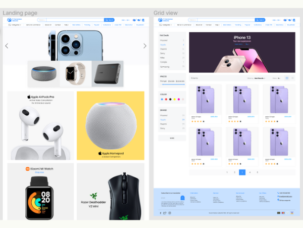Image resolution: width=303 pixels, height=228 pixels.
Task: Select the yellow color filter swatch
Action: 175,100
